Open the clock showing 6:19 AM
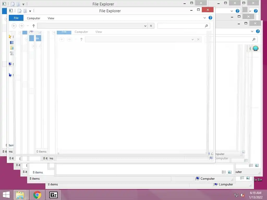The image size is (267, 200). (x=256, y=195)
